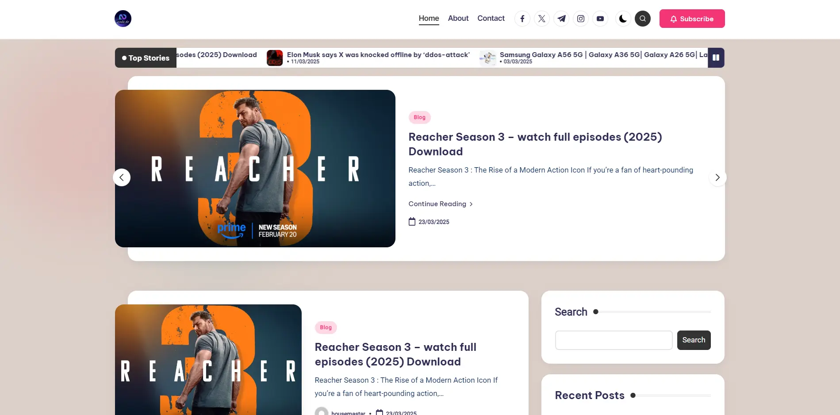Open the YouTube social icon
This screenshot has height=415, width=840.
pos(600,19)
